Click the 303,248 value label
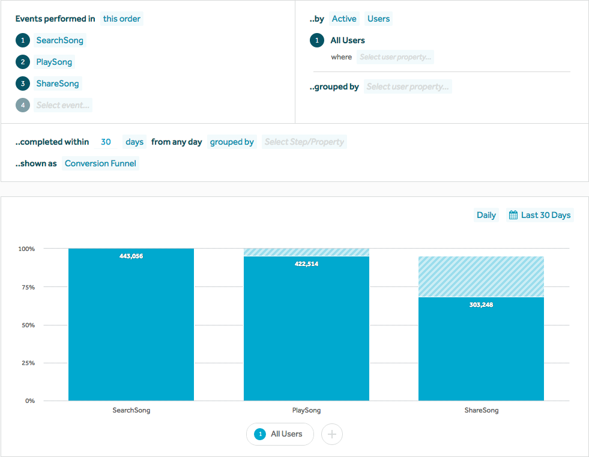The height and width of the screenshot is (457, 589). (481, 305)
